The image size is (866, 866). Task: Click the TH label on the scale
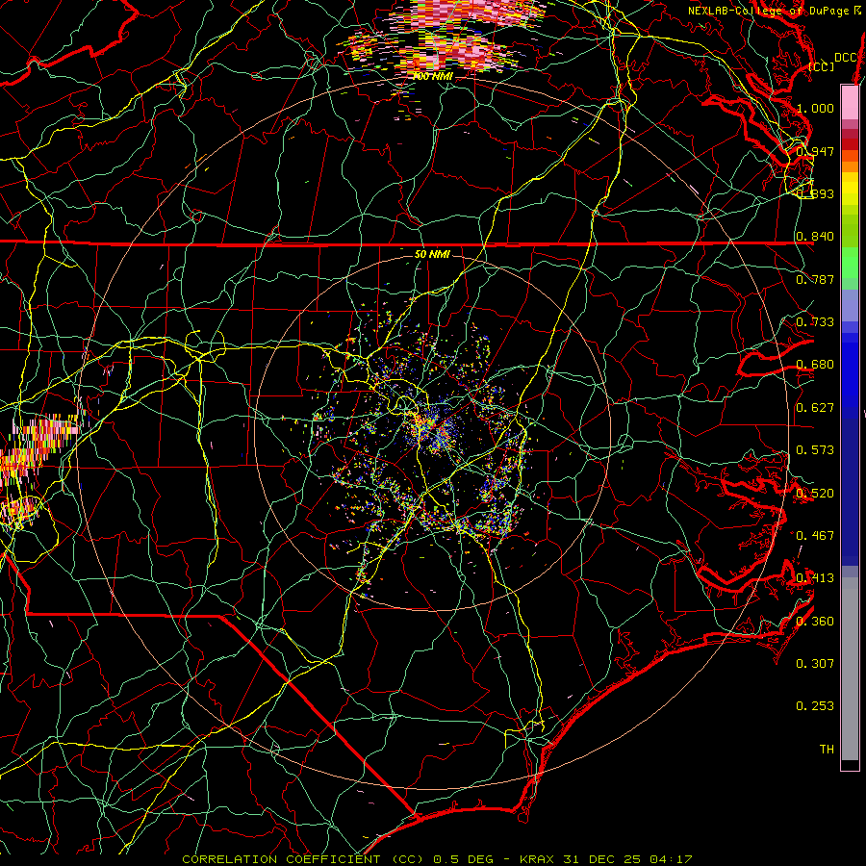coord(827,750)
